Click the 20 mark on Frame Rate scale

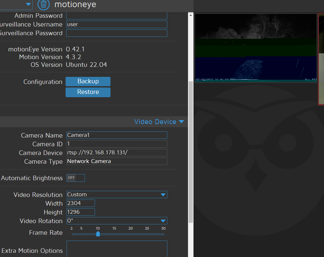pyautogui.click(x=131, y=228)
